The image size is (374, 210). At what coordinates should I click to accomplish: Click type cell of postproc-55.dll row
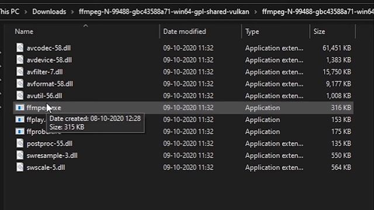(274, 143)
